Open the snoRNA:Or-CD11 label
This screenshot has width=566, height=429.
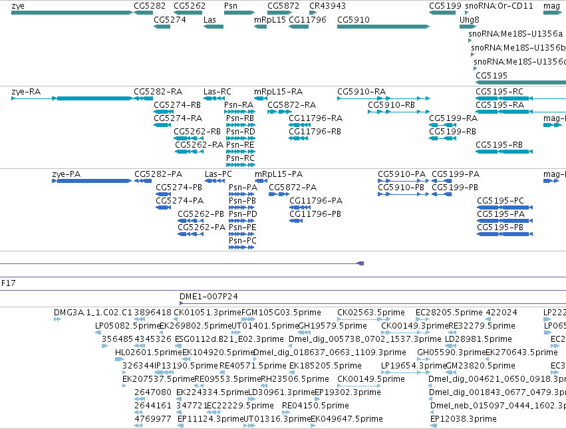coord(499,6)
